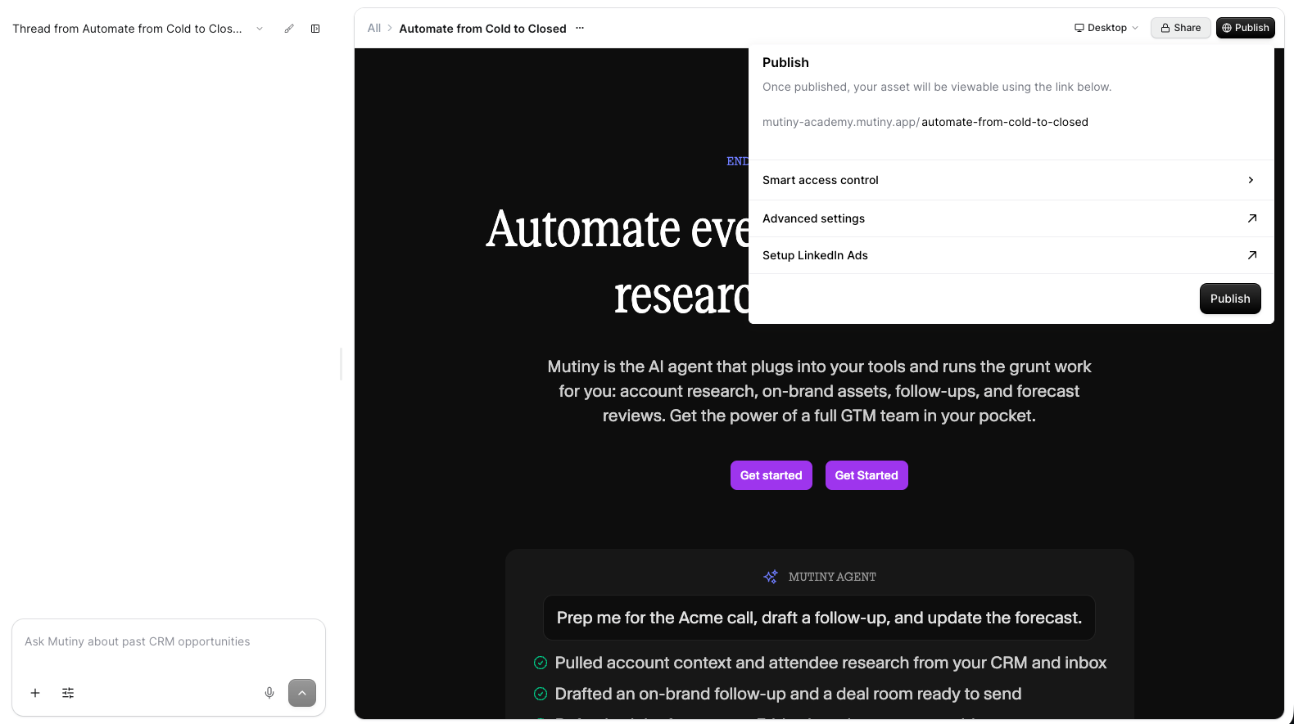Viewport: 1294px width, 724px height.
Task: Expand the Smart access control row
Action: [1011, 180]
